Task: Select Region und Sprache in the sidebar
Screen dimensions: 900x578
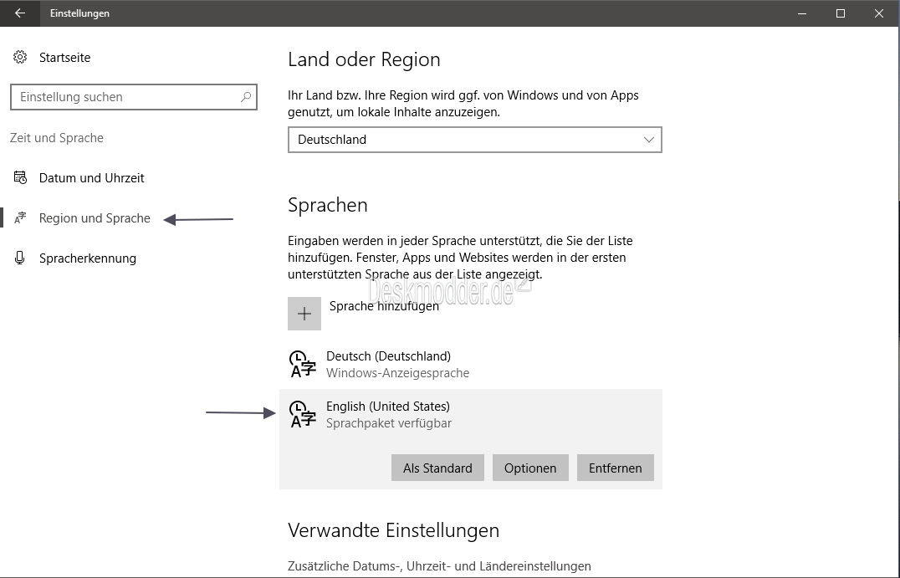Action: 95,218
